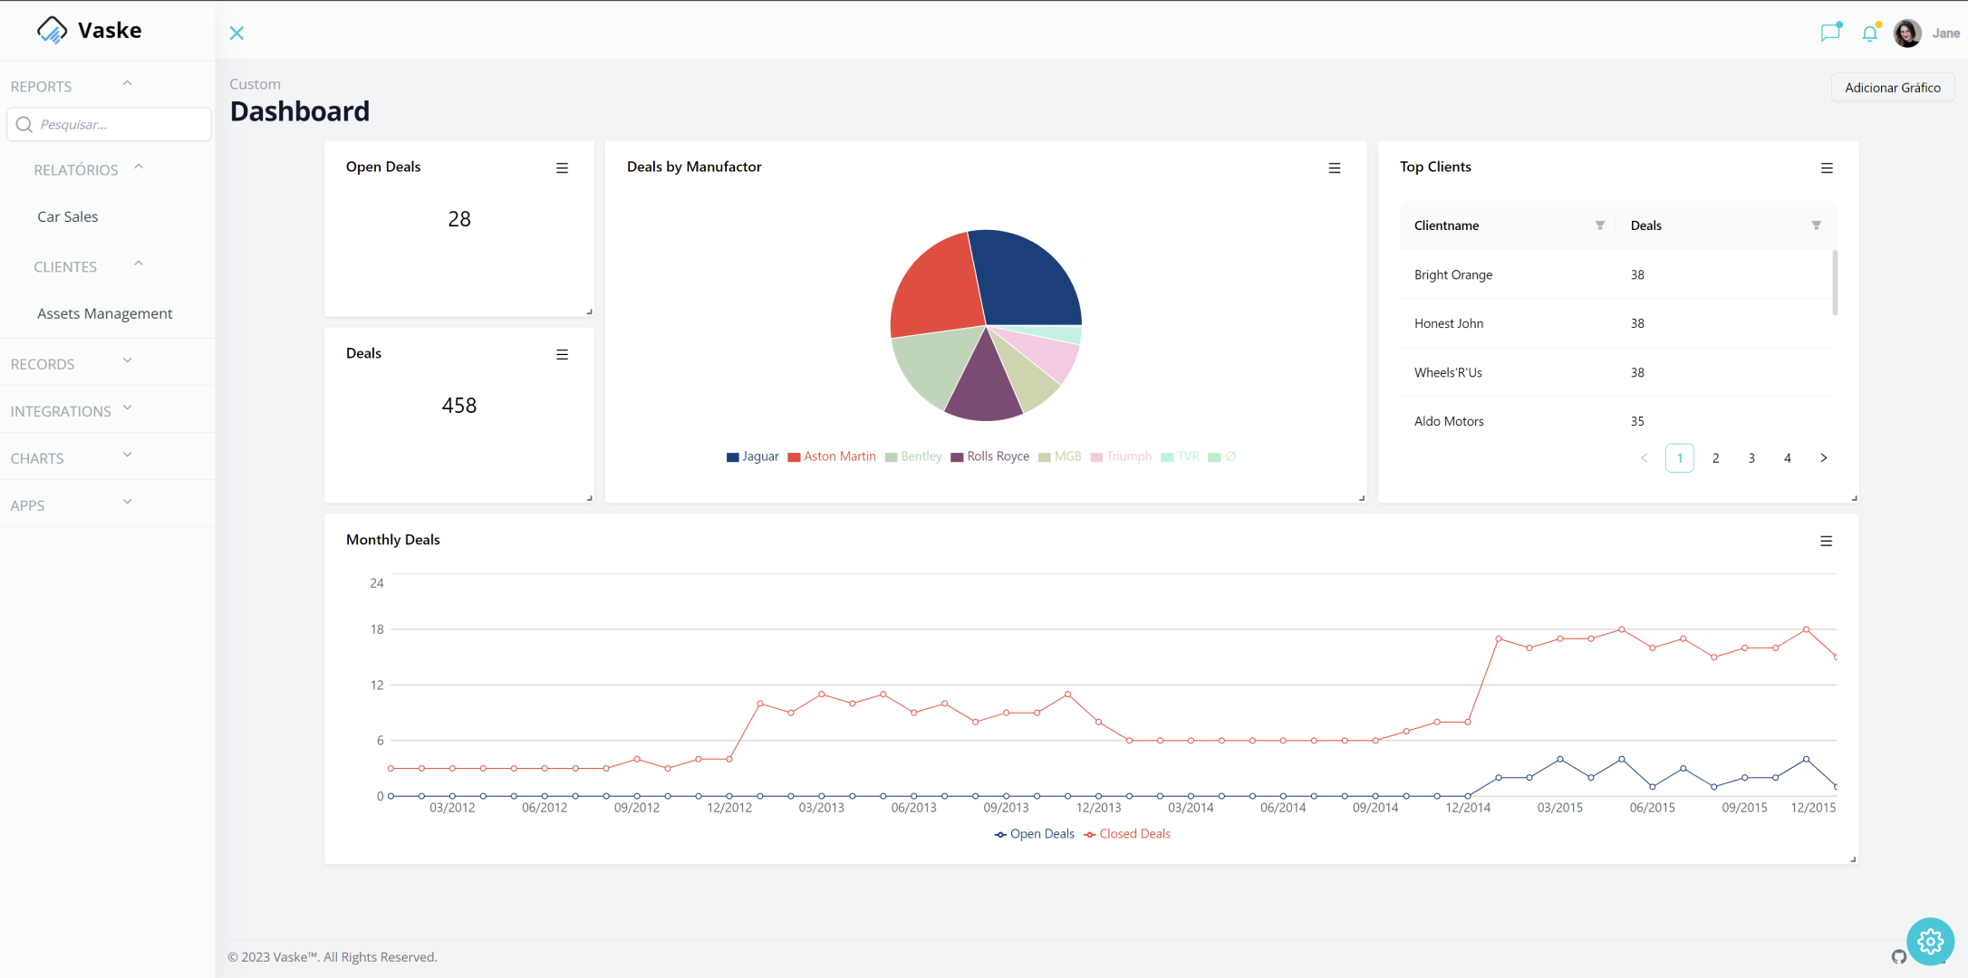Open Assets Management item
Image resolution: width=1968 pixels, height=978 pixels.
(104, 313)
